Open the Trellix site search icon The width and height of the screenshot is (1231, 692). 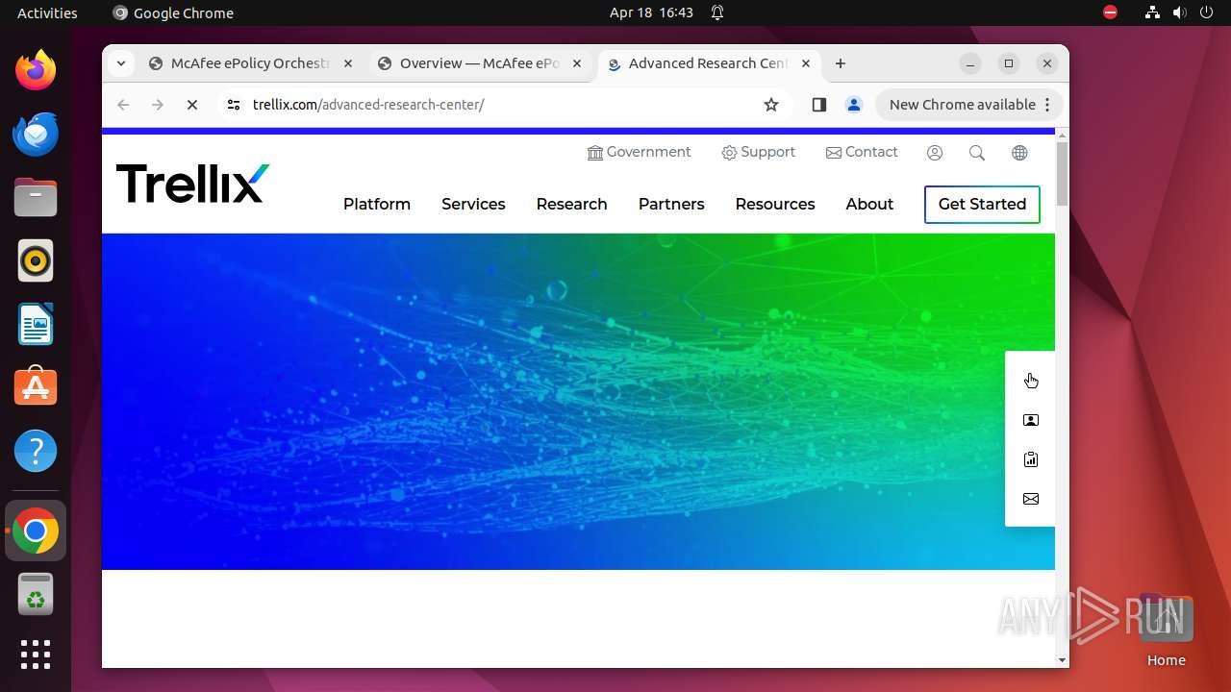pos(977,153)
